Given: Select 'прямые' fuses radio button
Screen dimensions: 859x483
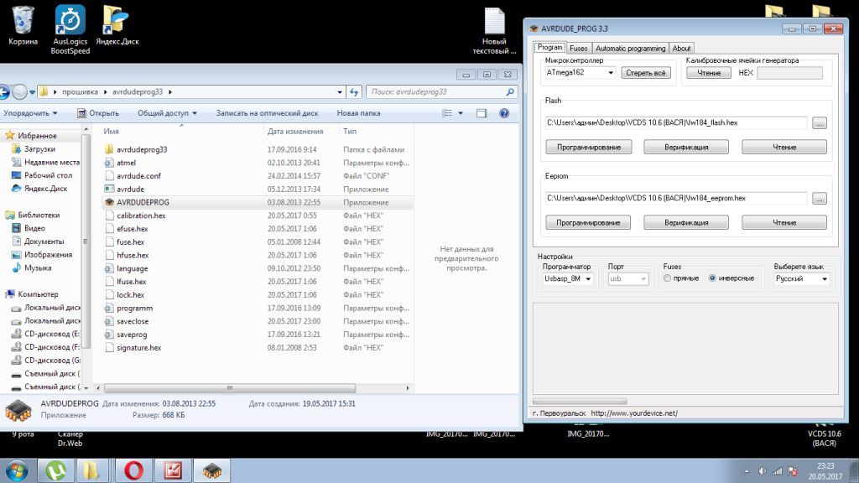Looking at the screenshot, I should (x=667, y=278).
